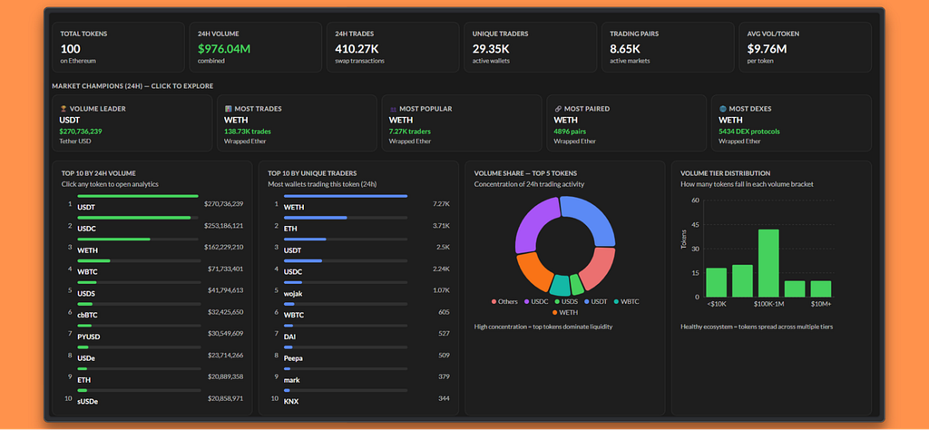Open the USDT Volume Leader card
The height and width of the screenshot is (430, 929).
click(x=132, y=123)
